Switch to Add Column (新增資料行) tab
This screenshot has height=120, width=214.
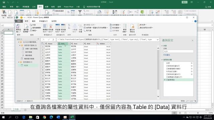(x=43, y=21)
